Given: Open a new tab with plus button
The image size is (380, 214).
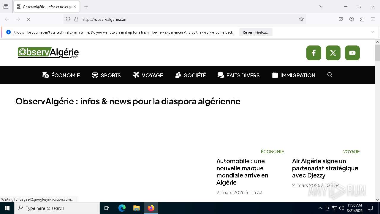Looking at the screenshot, I should (86, 7).
